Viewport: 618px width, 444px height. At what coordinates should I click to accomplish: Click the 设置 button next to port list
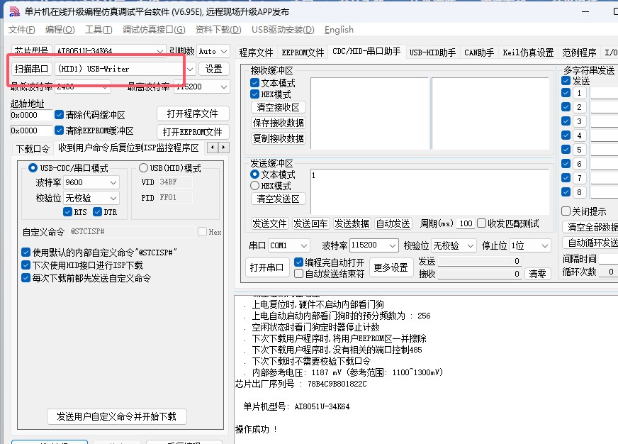[x=213, y=69]
